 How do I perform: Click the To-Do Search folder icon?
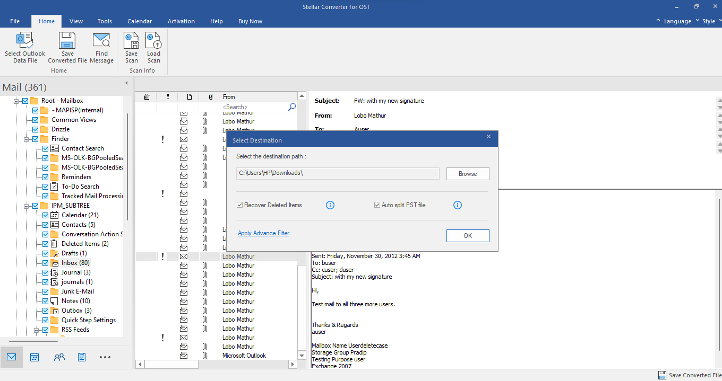pyautogui.click(x=55, y=187)
